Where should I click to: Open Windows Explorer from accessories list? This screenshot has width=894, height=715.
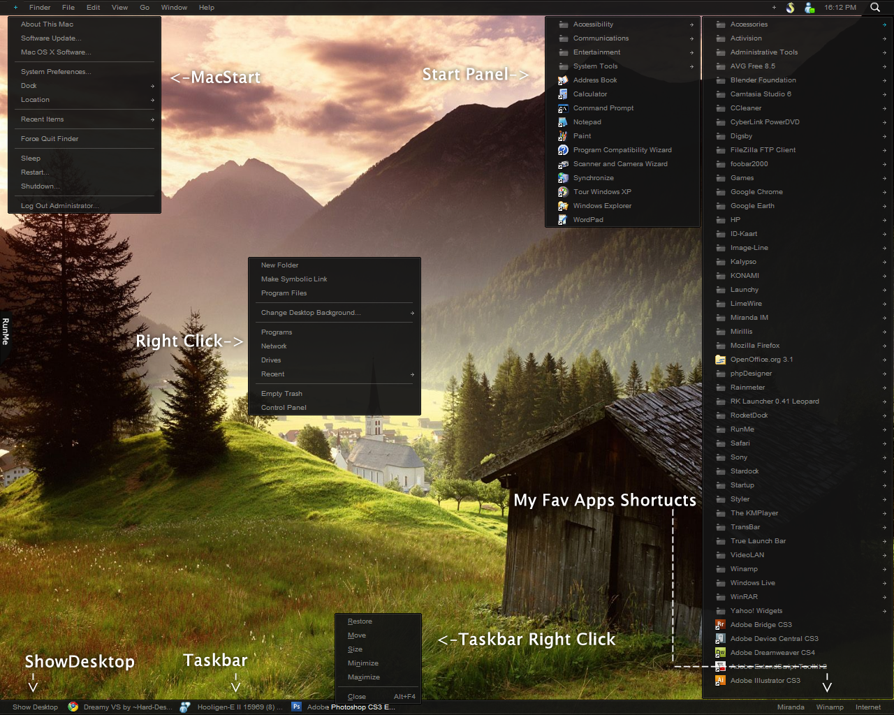click(601, 206)
